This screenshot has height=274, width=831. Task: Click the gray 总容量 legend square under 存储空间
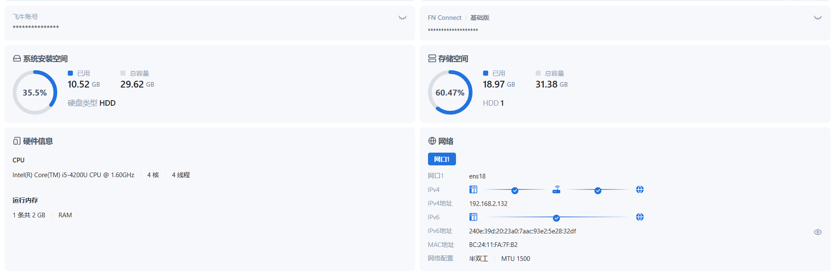538,73
